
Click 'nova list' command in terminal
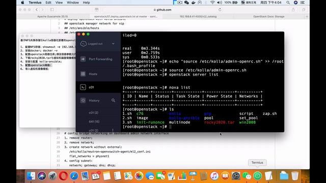tap(179, 87)
